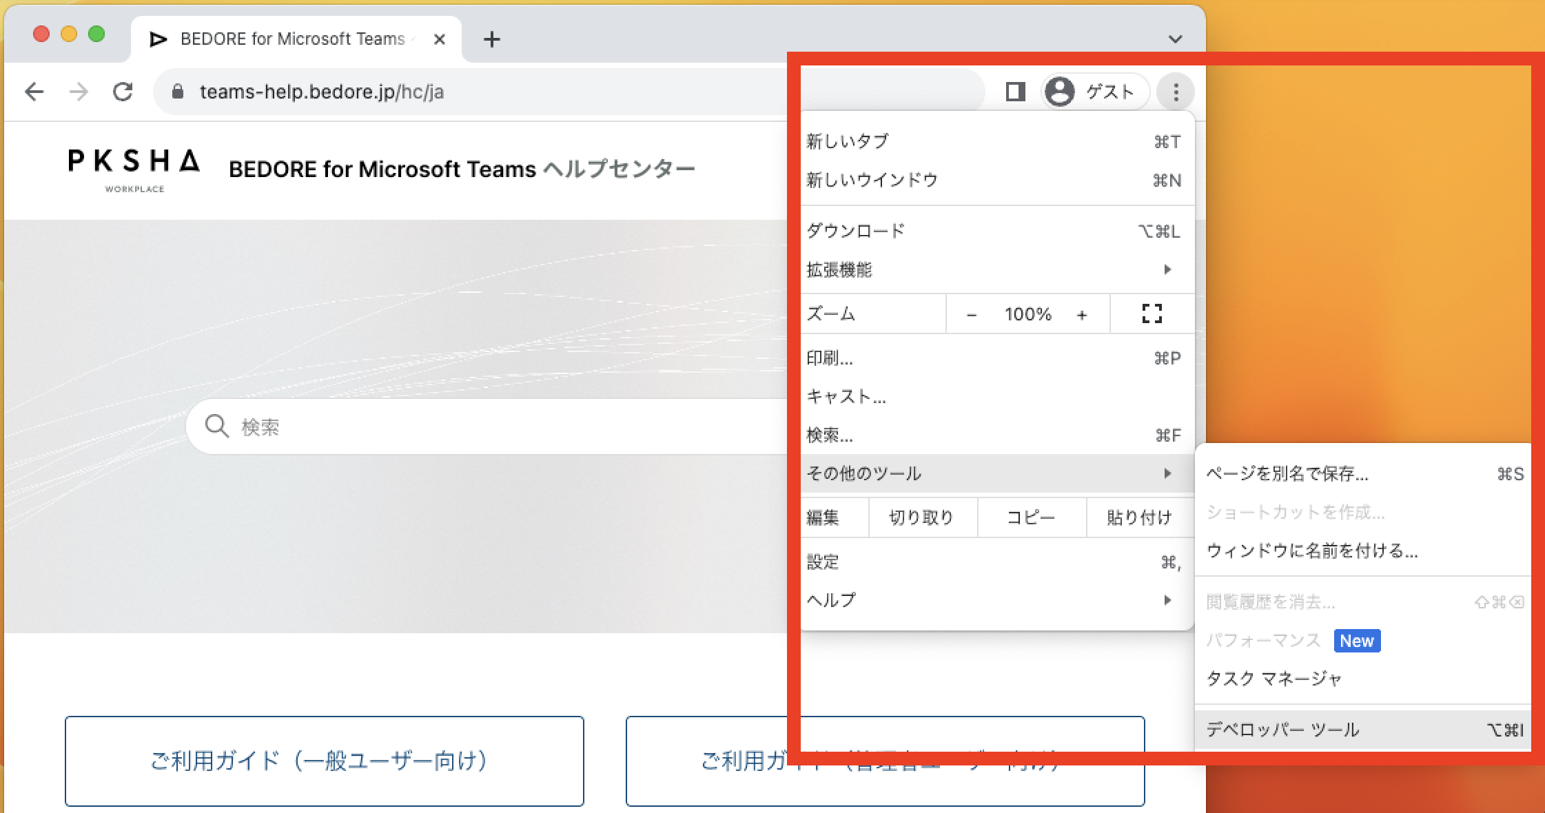Open ご利用ガイド(一般ユーザー向け) link

tap(325, 761)
